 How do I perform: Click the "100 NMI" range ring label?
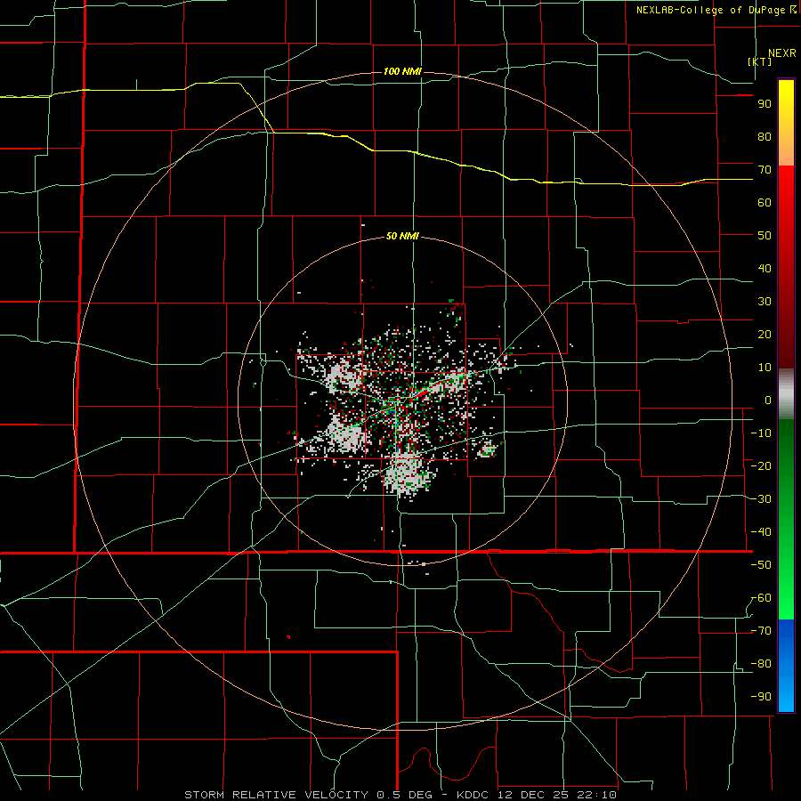point(402,71)
